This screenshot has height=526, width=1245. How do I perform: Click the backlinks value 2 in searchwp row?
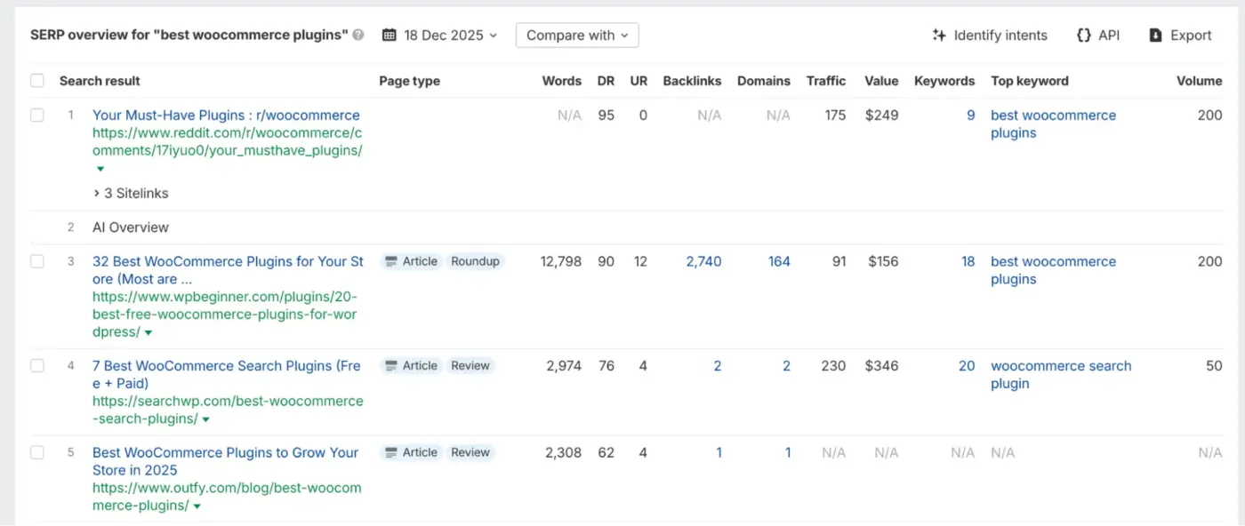[x=718, y=365]
